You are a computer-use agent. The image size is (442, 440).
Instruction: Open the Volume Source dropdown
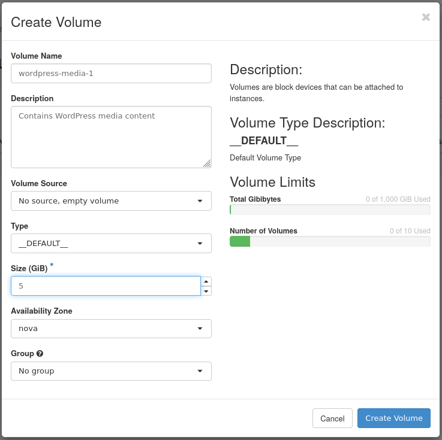click(x=111, y=201)
